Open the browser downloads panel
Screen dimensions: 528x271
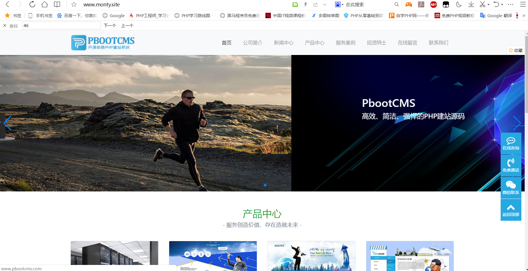(x=471, y=4)
